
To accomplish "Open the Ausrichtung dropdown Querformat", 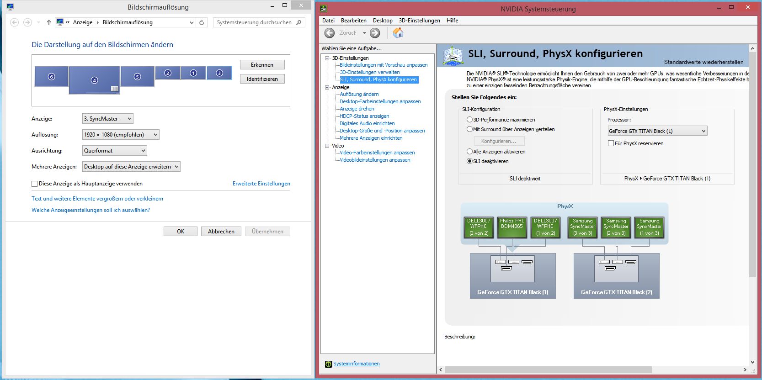I will [x=115, y=151].
